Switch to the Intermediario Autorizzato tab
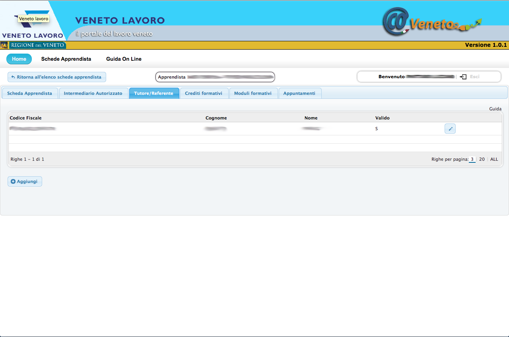The height and width of the screenshot is (337, 509). (93, 93)
